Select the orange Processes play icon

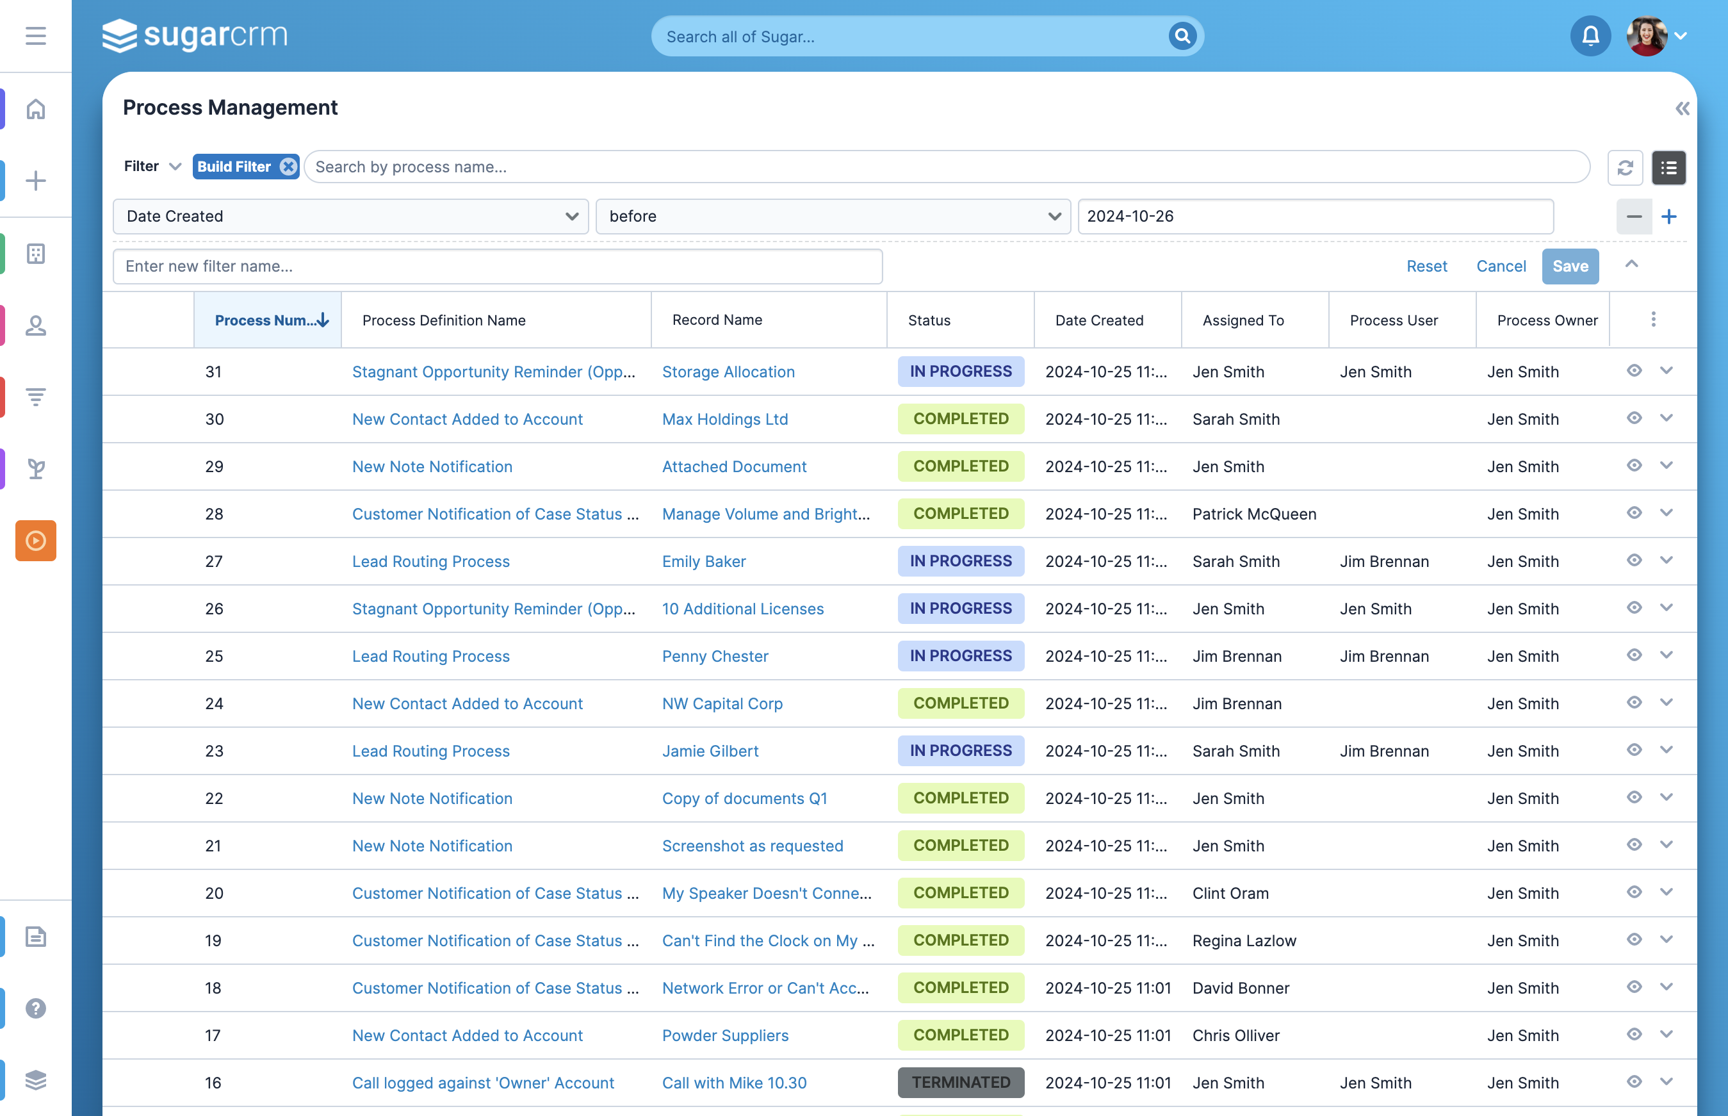[x=35, y=541]
